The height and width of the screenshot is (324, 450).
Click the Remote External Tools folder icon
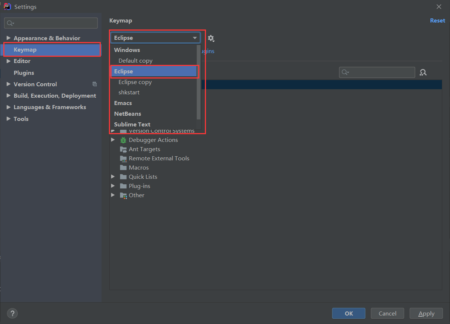click(123, 158)
